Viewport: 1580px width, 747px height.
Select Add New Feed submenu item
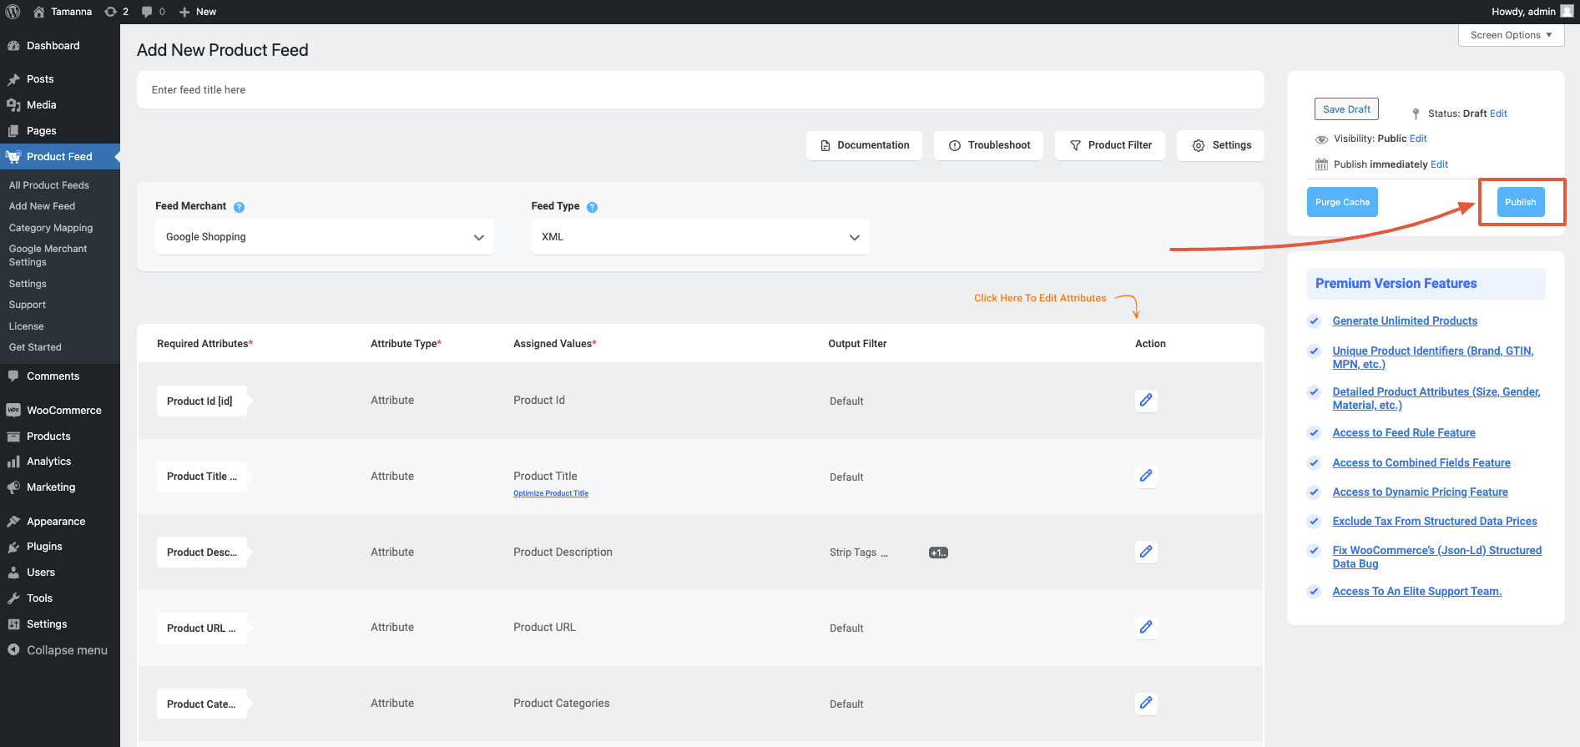coord(42,206)
